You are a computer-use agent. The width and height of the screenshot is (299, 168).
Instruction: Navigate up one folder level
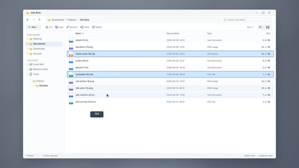tap(40, 20)
